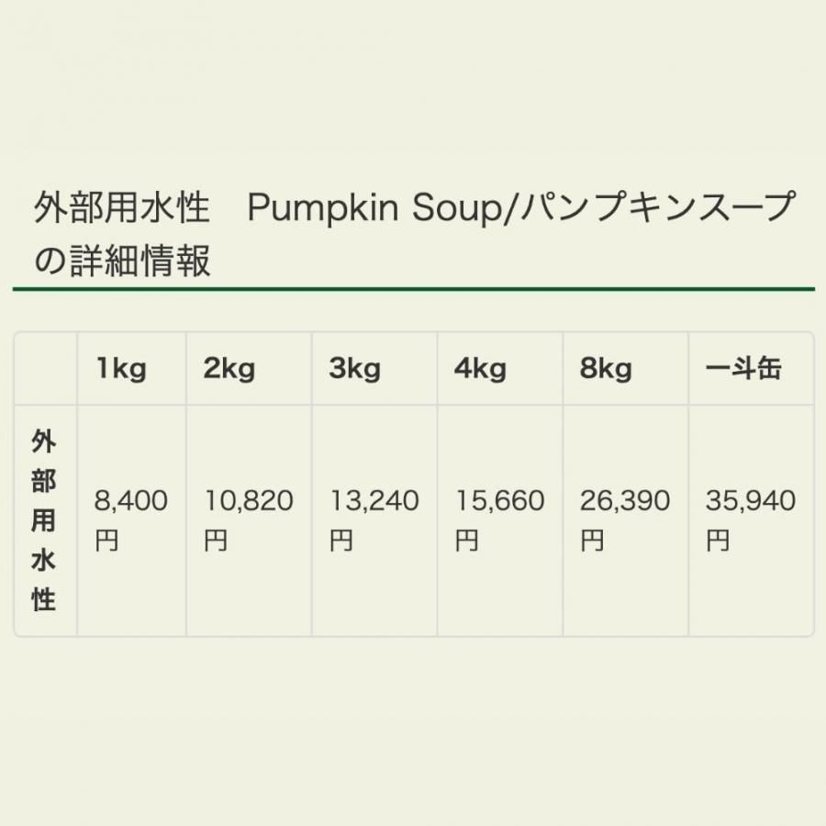Click the 4kg column header

coord(499,368)
